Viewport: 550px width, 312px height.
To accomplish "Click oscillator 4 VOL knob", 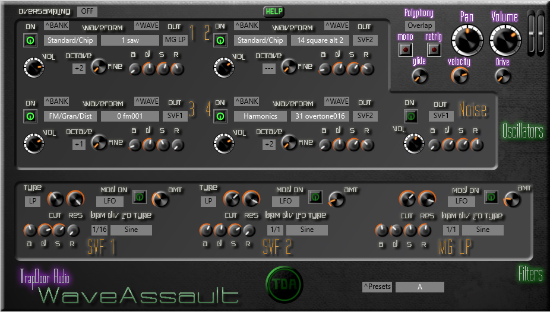I will pyautogui.click(x=224, y=143).
